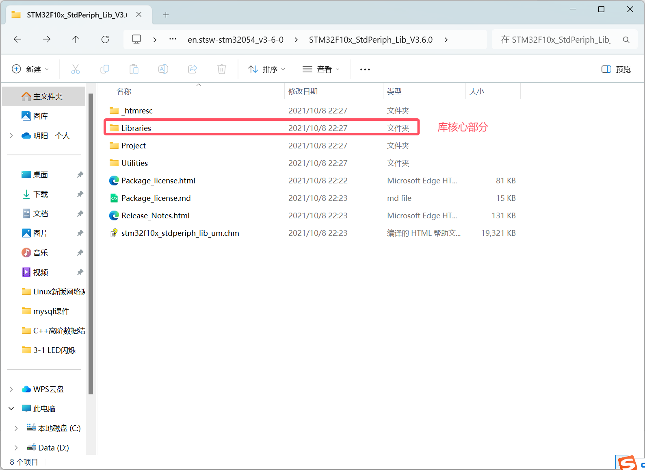Expand the 明阳 - 个人 OneDrive node

tap(11, 135)
